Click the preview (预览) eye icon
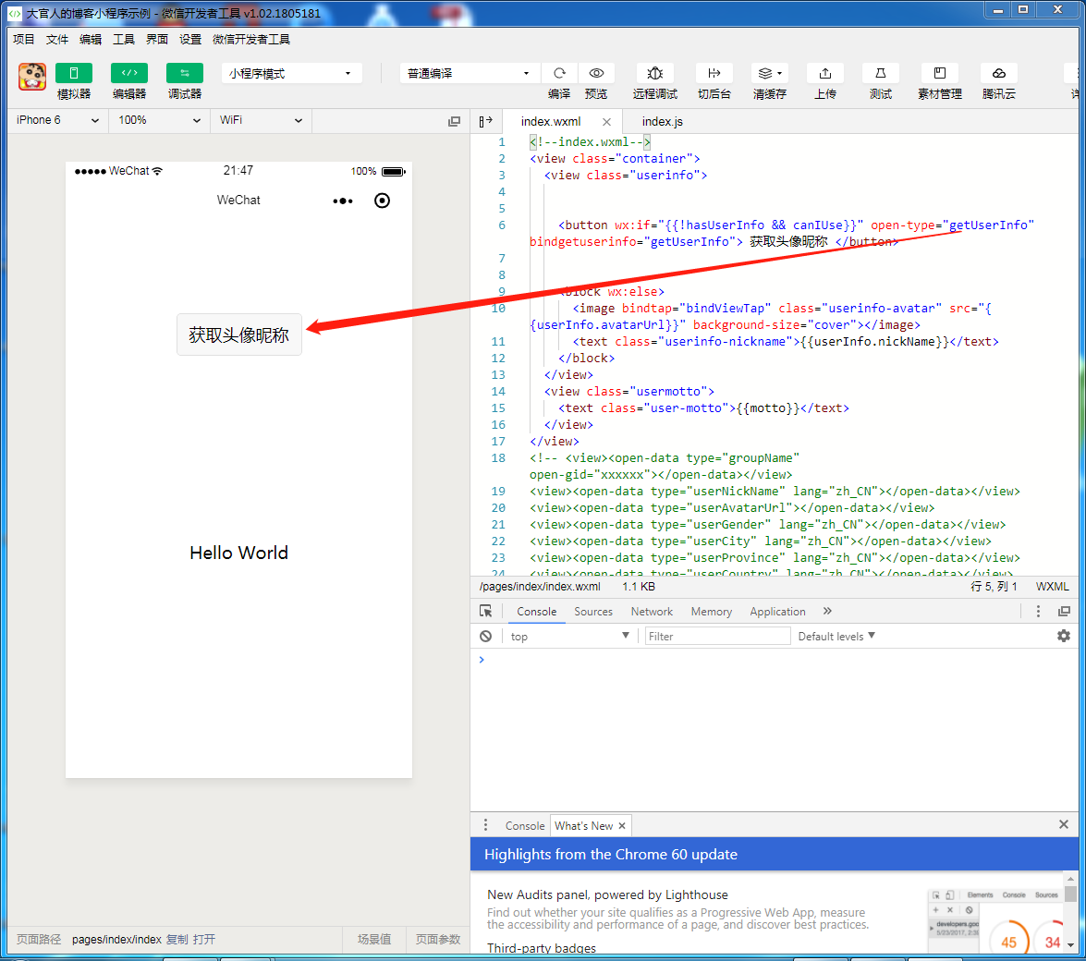Image resolution: width=1086 pixels, height=961 pixels. (x=596, y=73)
